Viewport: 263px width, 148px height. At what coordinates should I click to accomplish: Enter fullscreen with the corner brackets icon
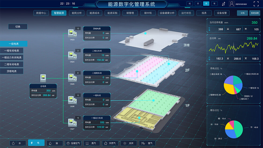point(256,4)
